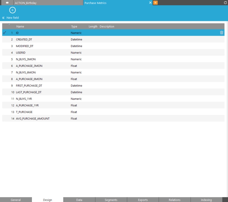Delete the ID field with trash icon
The height and width of the screenshot is (202, 228).
pos(221,33)
